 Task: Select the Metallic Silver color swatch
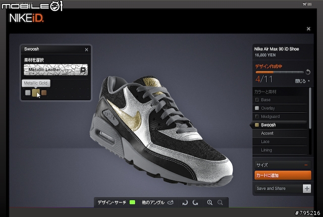point(28,93)
